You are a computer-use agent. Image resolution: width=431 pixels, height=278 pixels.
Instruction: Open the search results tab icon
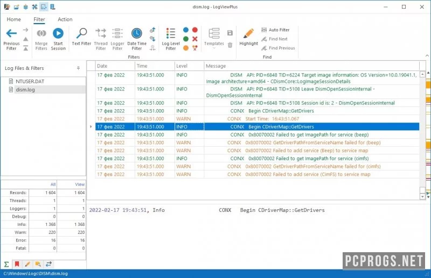click(x=38, y=264)
